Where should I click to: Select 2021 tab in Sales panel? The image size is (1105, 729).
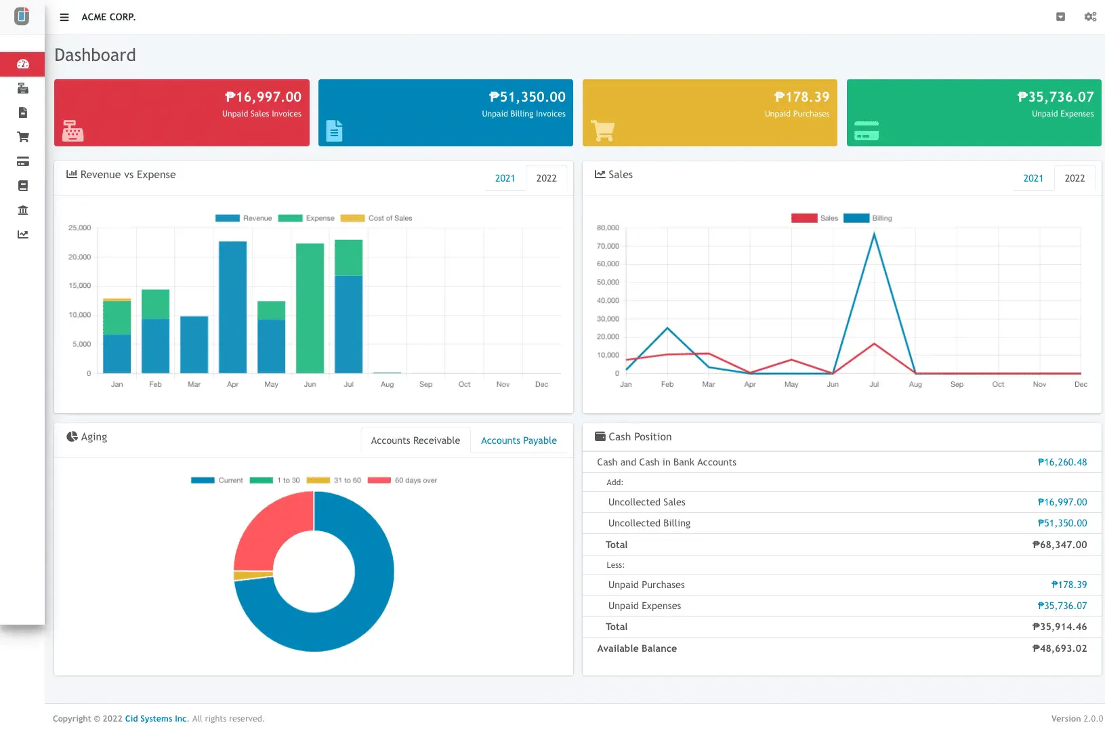coord(1033,178)
